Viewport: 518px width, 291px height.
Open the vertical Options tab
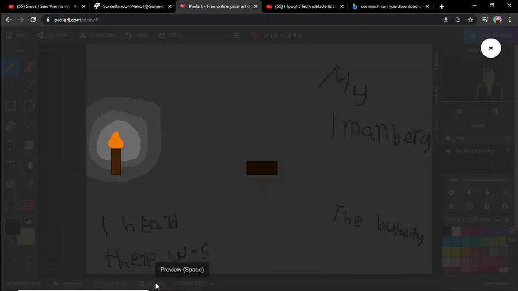[x=436, y=95]
